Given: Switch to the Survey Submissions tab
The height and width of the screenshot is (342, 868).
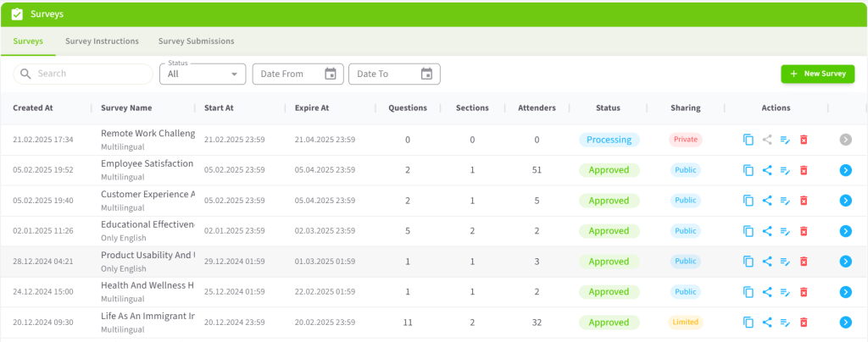Looking at the screenshot, I should coord(196,41).
